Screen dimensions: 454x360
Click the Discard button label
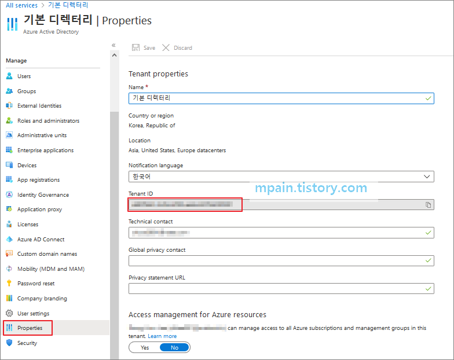click(x=183, y=47)
